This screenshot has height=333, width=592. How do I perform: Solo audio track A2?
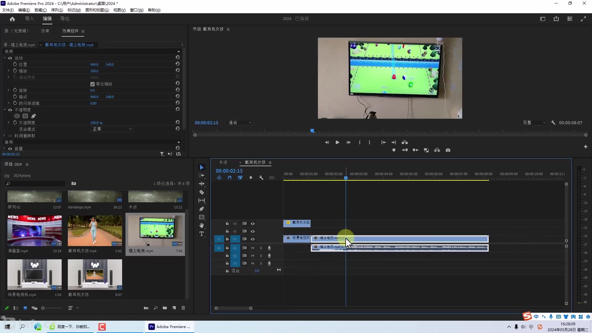tap(261, 256)
